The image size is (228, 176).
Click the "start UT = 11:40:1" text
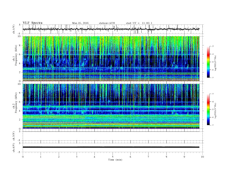pyautogui.click(x=139, y=23)
